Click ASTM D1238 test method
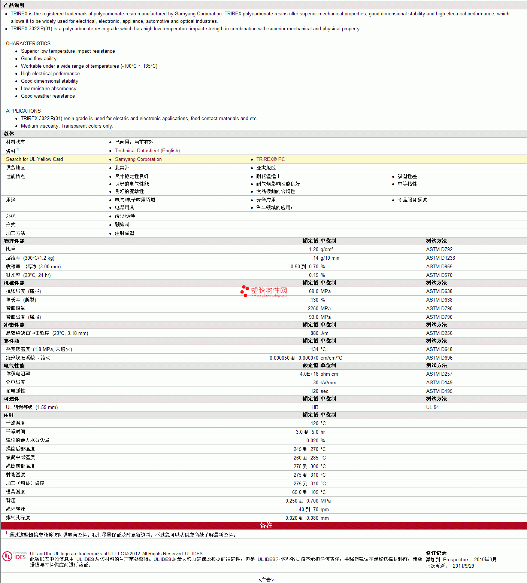Viewport: 527px width, 583px height. (440, 258)
